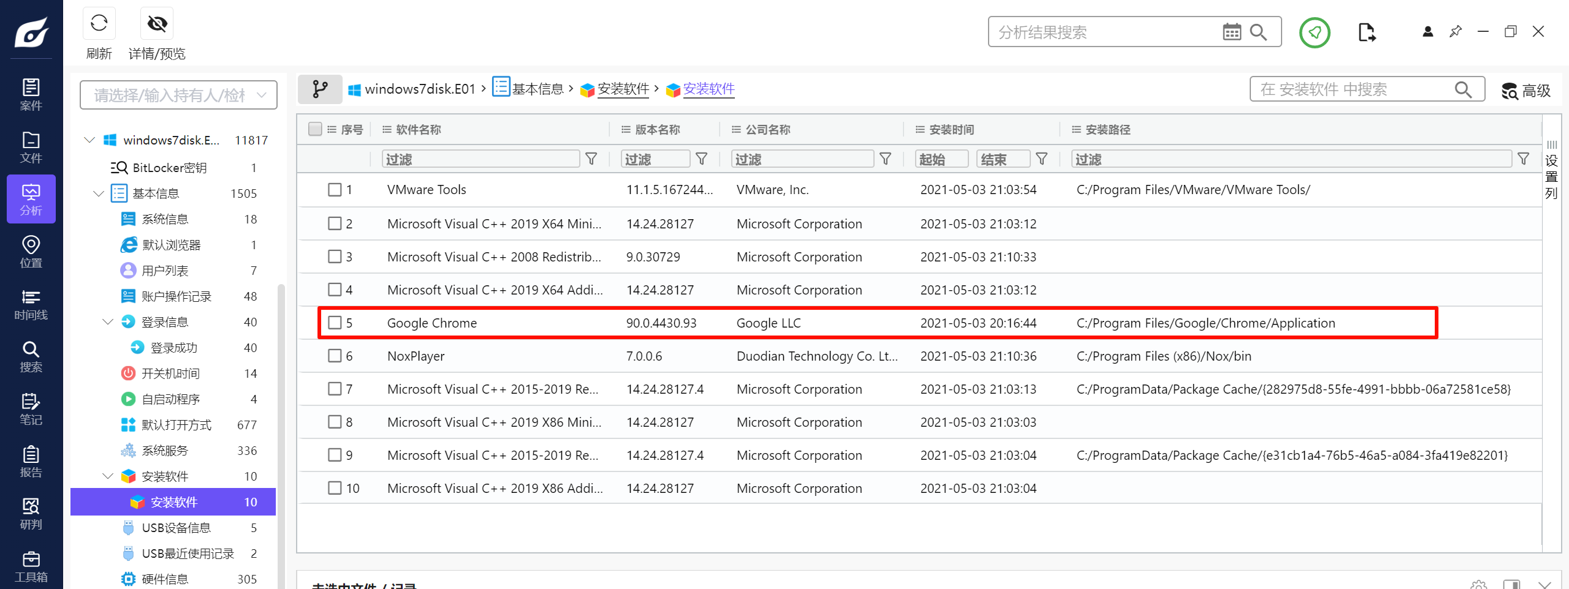Check the VMware Tools row checkbox
The height and width of the screenshot is (589, 1569).
click(x=335, y=190)
